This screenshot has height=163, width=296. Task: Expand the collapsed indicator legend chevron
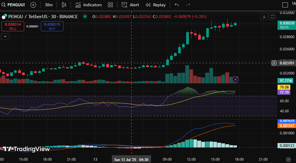coord(5,37)
